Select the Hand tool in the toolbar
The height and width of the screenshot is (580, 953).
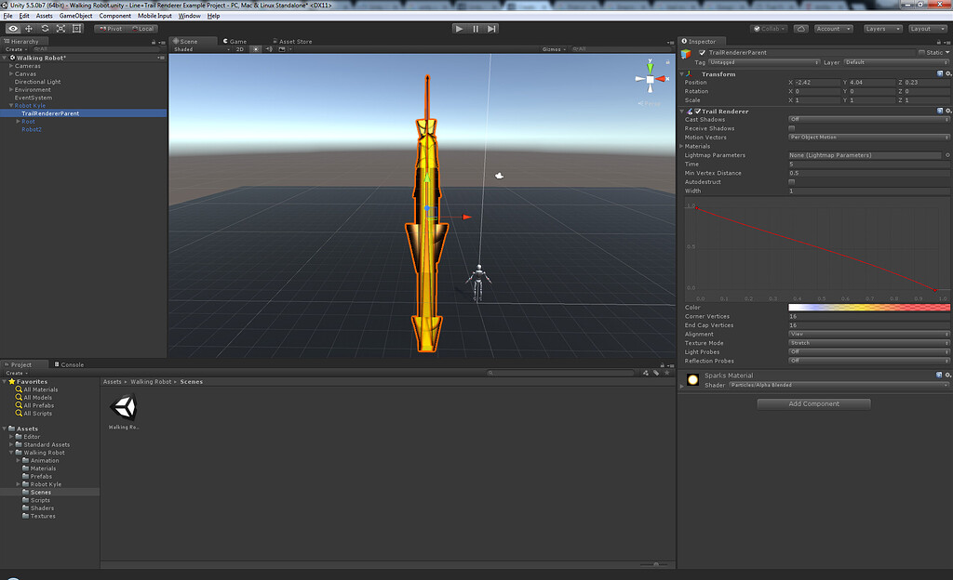[x=12, y=29]
